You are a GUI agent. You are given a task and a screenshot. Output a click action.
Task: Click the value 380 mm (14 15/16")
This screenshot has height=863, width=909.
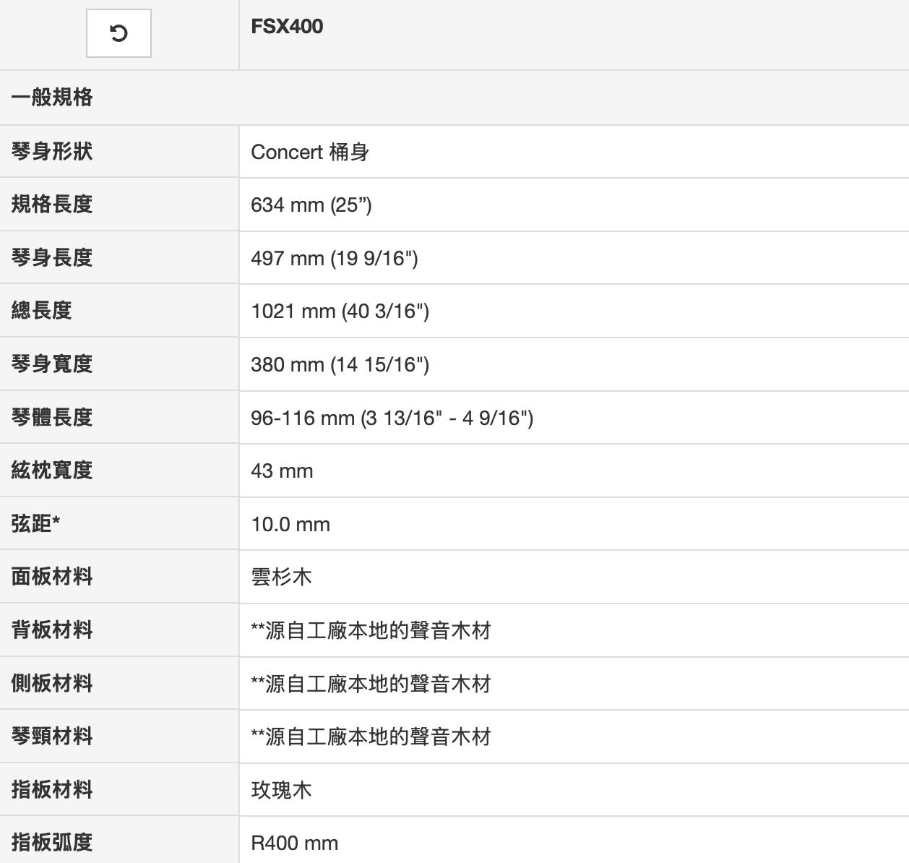coord(340,365)
